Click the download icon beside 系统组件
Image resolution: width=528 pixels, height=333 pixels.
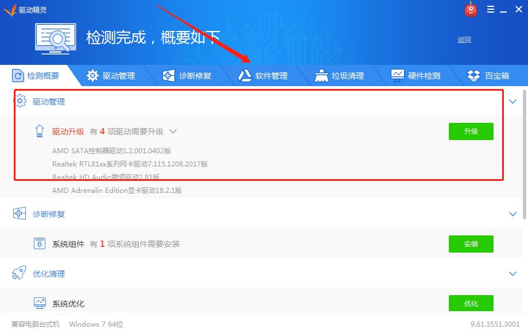click(x=40, y=243)
